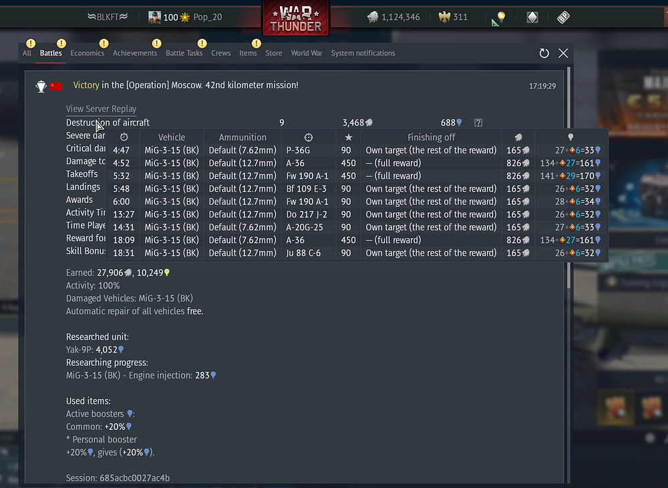Click the Takeoffs row label
The image size is (668, 488).
(x=81, y=174)
